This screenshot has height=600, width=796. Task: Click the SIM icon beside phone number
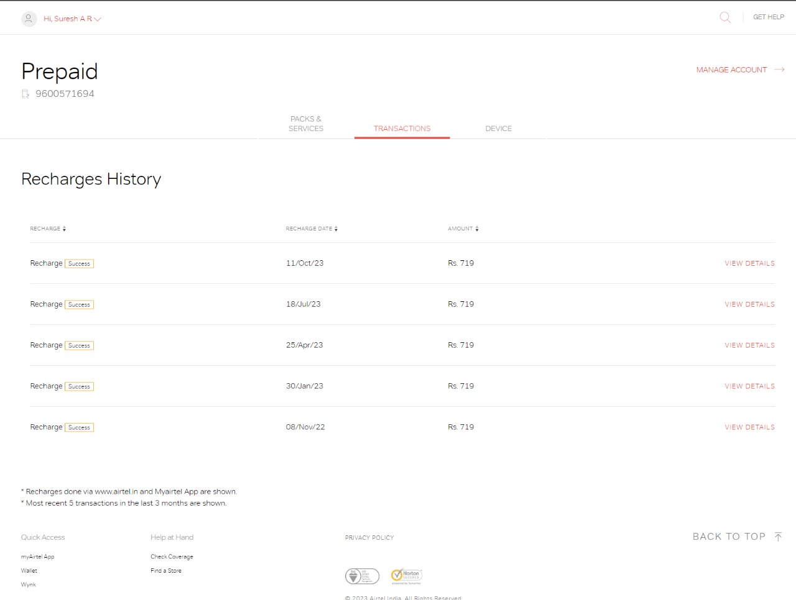click(x=25, y=94)
